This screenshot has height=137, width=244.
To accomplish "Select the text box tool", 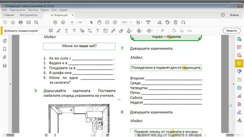I will tap(105, 30).
